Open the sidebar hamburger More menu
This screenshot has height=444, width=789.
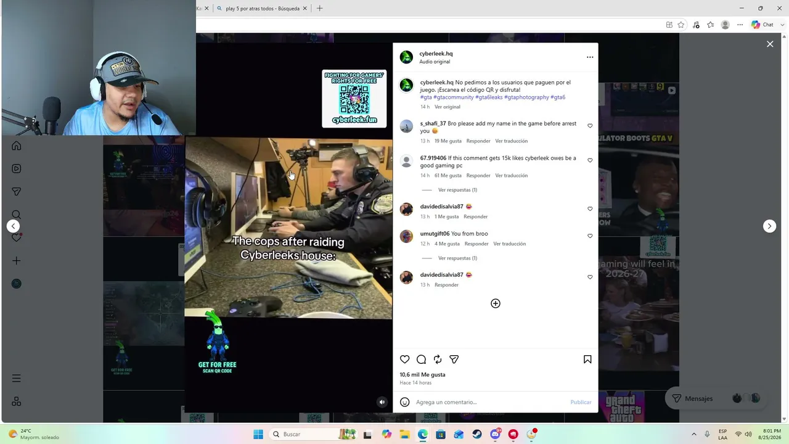pyautogui.click(x=17, y=379)
